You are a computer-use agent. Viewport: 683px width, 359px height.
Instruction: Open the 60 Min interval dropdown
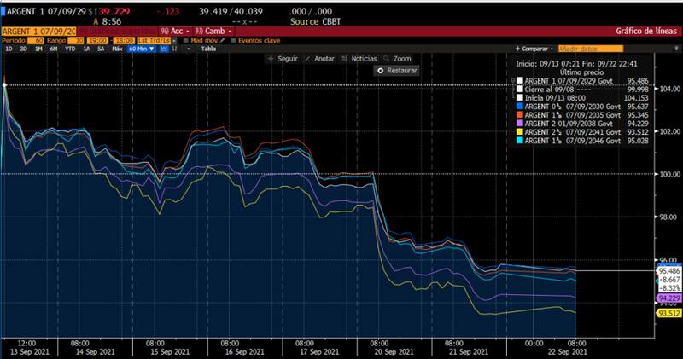[137, 49]
